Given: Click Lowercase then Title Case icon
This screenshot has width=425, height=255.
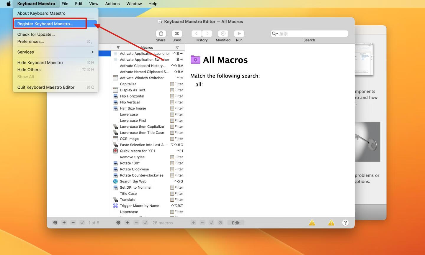Looking at the screenshot, I should 115,133.
